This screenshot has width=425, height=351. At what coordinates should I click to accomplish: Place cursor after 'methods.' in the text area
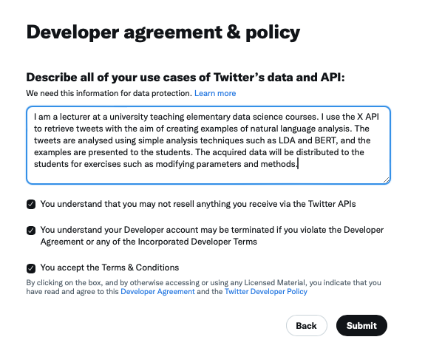tap(298, 164)
